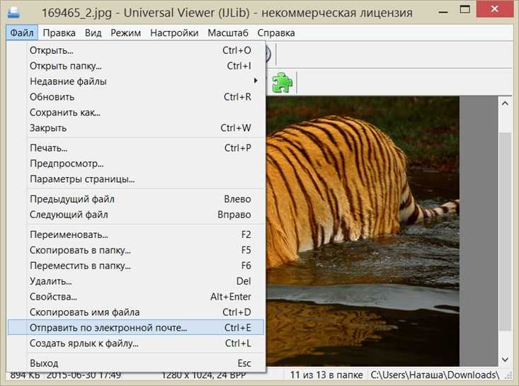Image resolution: width=519 pixels, height=386 pixels.
Task: Open the Справка menu
Action: 276,33
